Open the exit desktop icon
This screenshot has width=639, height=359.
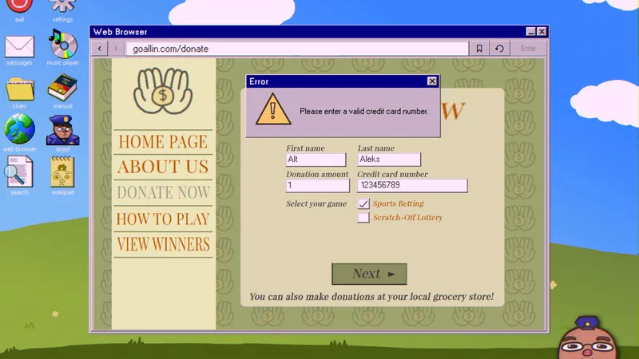tap(19, 7)
